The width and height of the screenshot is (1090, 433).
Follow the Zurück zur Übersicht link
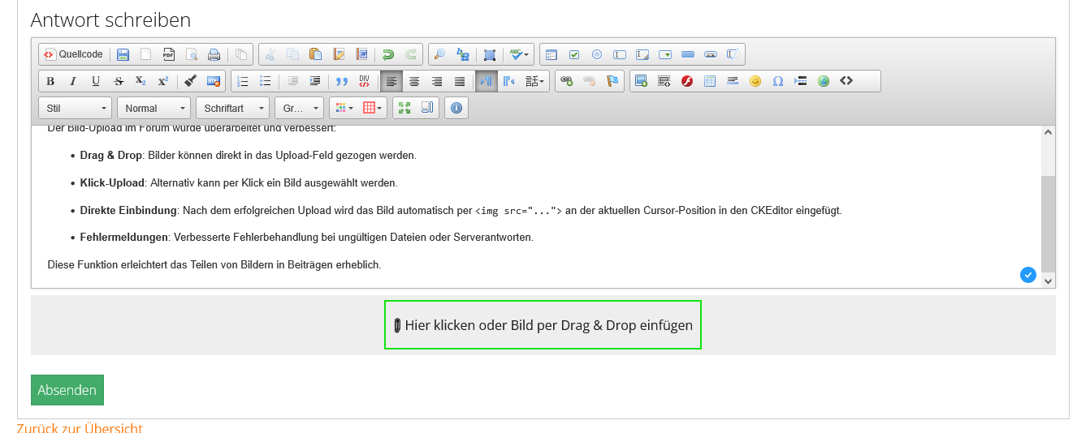(80, 428)
